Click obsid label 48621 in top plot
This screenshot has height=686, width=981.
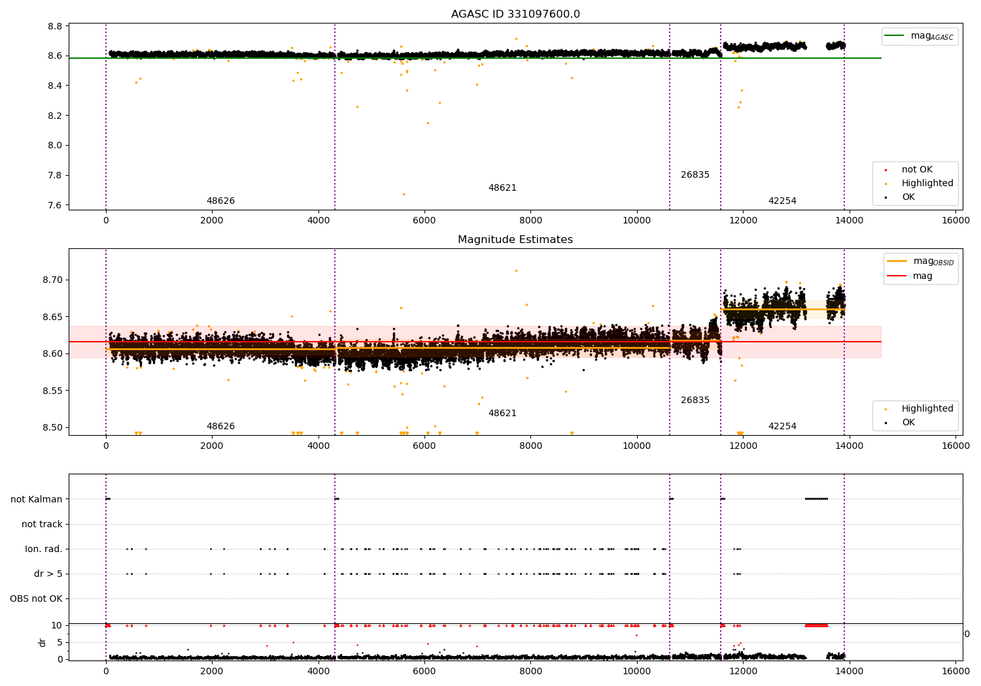pos(502,188)
